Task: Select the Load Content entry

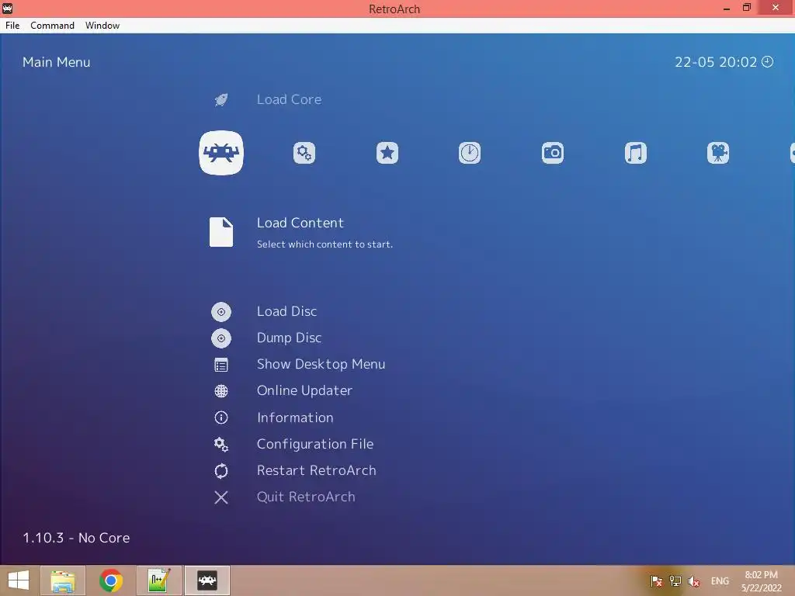Action: (300, 223)
